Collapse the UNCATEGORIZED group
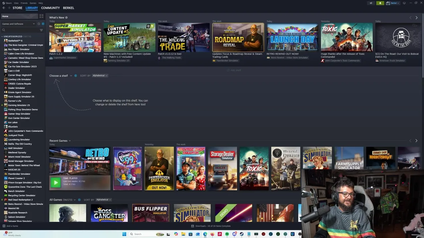 point(3,36)
